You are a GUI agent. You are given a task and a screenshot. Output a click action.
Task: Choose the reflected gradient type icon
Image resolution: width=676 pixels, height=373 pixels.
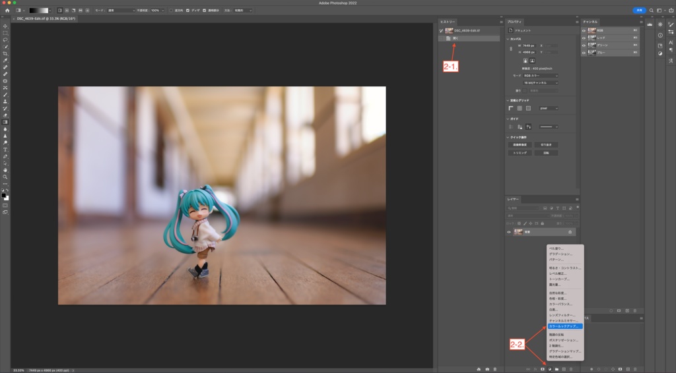tap(80, 11)
